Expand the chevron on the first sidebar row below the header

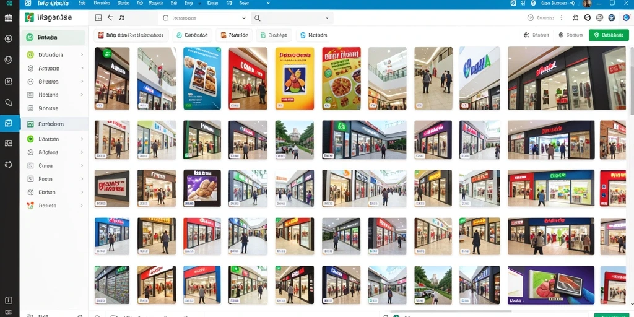pos(82,54)
